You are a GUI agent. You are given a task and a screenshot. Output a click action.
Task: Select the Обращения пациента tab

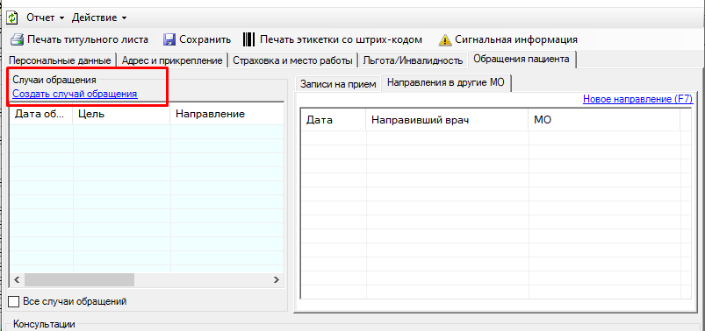522,60
